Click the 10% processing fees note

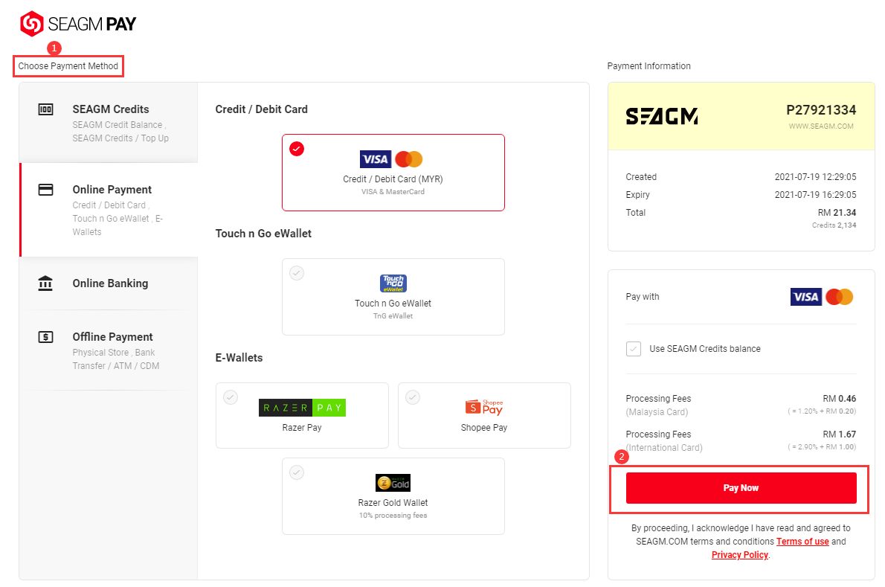[x=393, y=516]
